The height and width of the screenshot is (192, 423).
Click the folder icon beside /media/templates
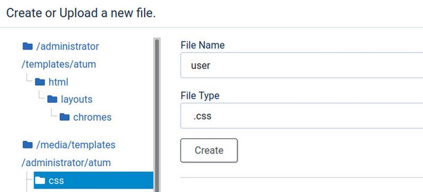[28, 145]
